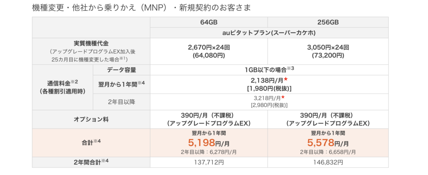Click the orange 5,578円/月 total

coord(328,142)
